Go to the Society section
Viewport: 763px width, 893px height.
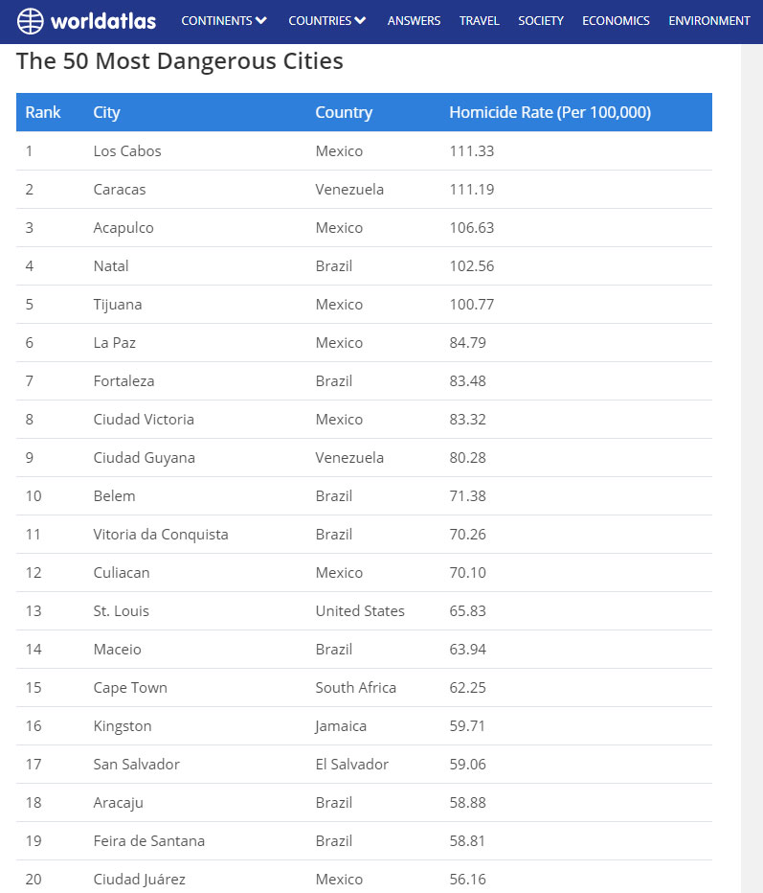[541, 21]
